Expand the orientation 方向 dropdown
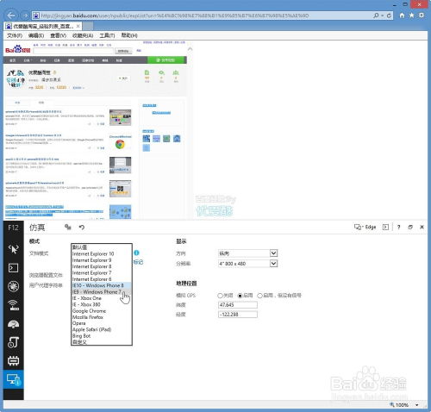This screenshot has width=431, height=412. pyautogui.click(x=273, y=253)
